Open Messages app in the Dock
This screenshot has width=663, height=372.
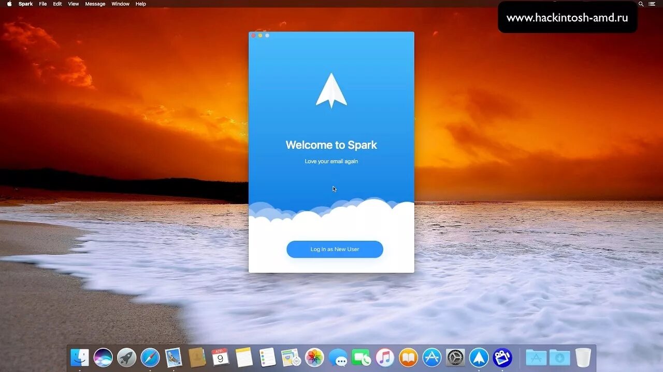pyautogui.click(x=338, y=358)
